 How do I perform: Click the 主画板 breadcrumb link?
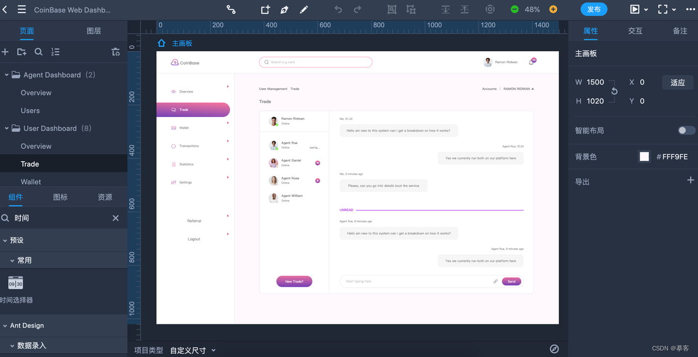coord(182,43)
